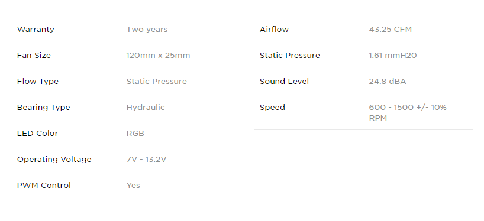
Task: Click the Operating Voltage label
Action: (54, 160)
